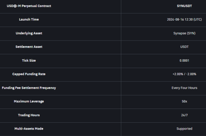The image size is (206, 136).
Task: Select the Synapse (SYN) value
Action: [184, 33]
